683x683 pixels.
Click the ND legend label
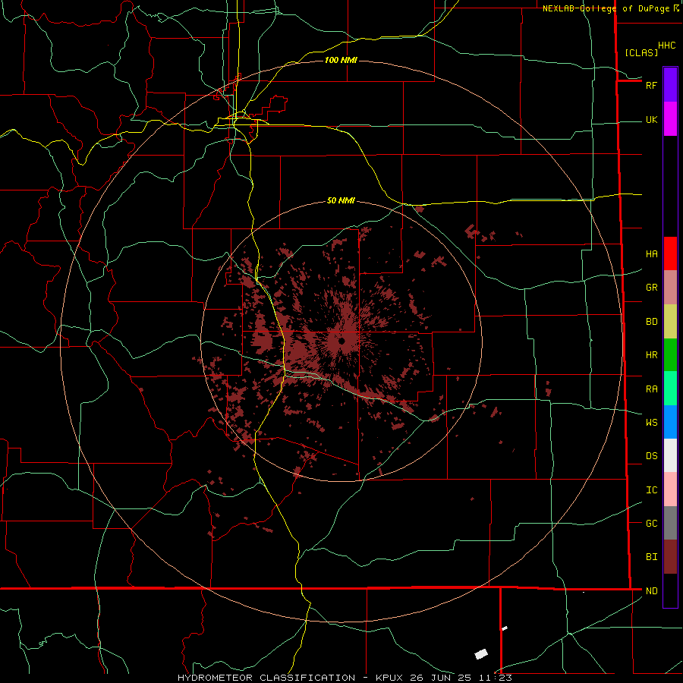point(651,590)
